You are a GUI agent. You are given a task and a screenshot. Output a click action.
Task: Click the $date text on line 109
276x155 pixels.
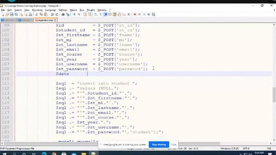pyautogui.click(x=62, y=74)
